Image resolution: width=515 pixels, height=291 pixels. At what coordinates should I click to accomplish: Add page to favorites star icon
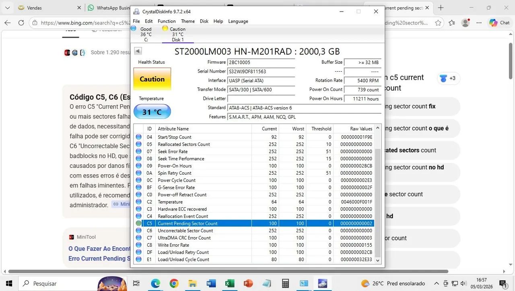coord(438,23)
